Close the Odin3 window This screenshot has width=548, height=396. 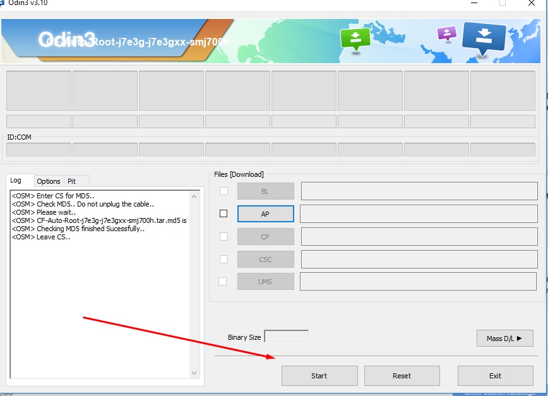tap(532, 3)
